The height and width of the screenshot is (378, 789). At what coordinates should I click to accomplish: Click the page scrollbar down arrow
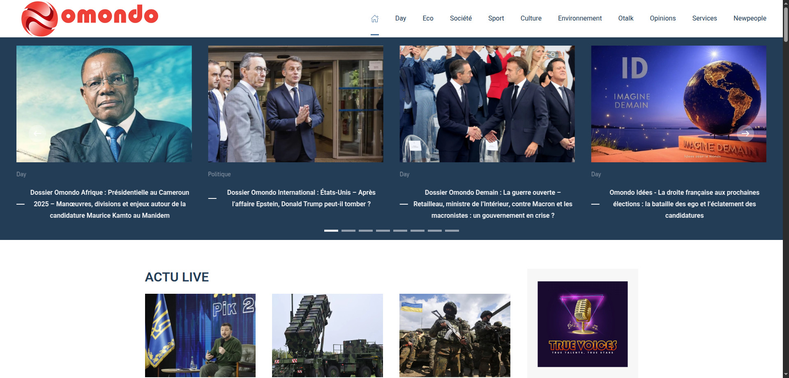tap(785, 374)
